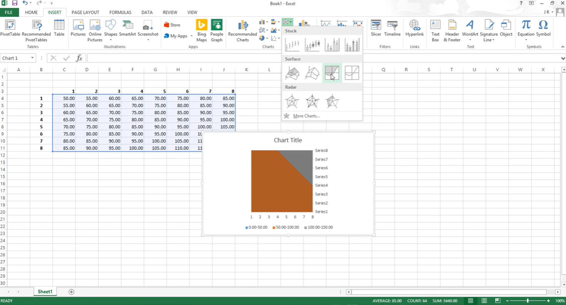The image size is (566, 305).
Task: Choose the Wireframe Contour chart
Action: coord(352,73)
